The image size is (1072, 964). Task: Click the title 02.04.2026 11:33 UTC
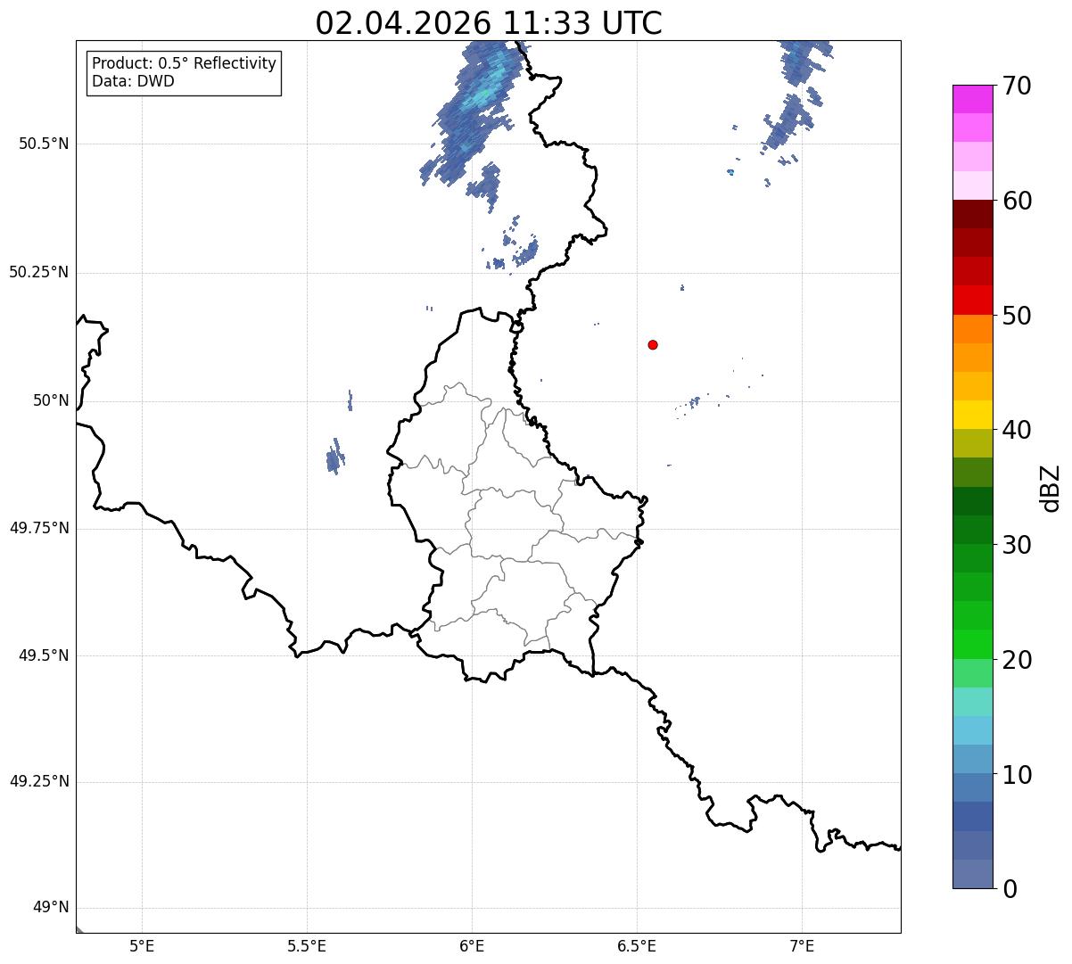click(489, 23)
